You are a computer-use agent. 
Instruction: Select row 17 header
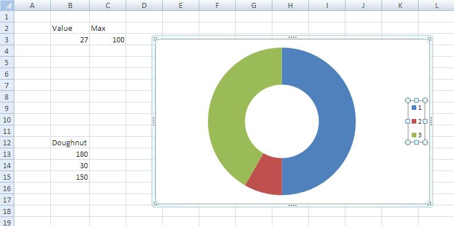7,200
